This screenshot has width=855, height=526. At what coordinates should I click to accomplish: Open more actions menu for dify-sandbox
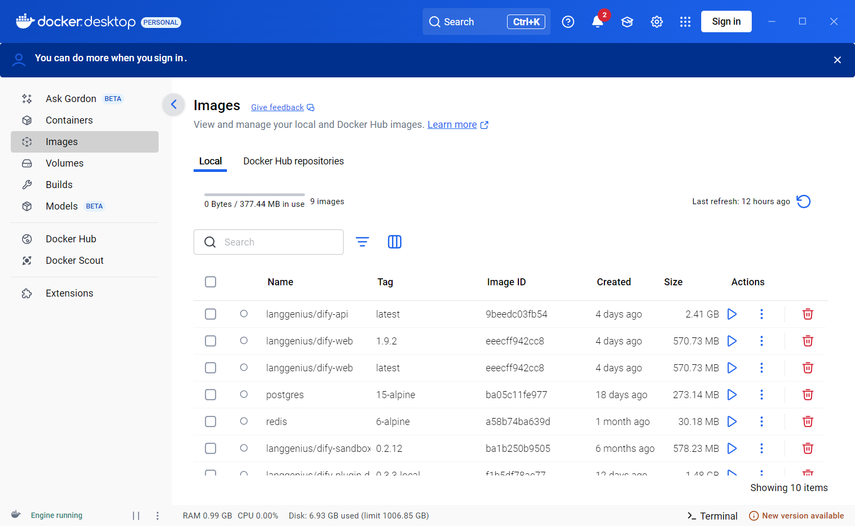tap(761, 448)
